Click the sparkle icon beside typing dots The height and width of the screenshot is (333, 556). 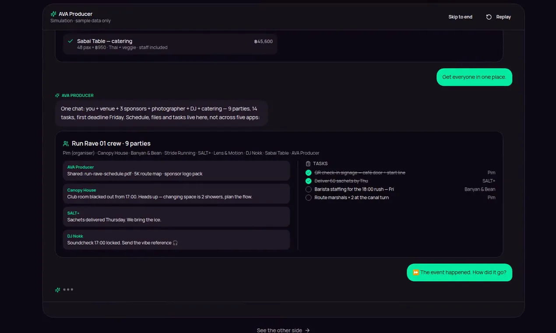coord(57,290)
